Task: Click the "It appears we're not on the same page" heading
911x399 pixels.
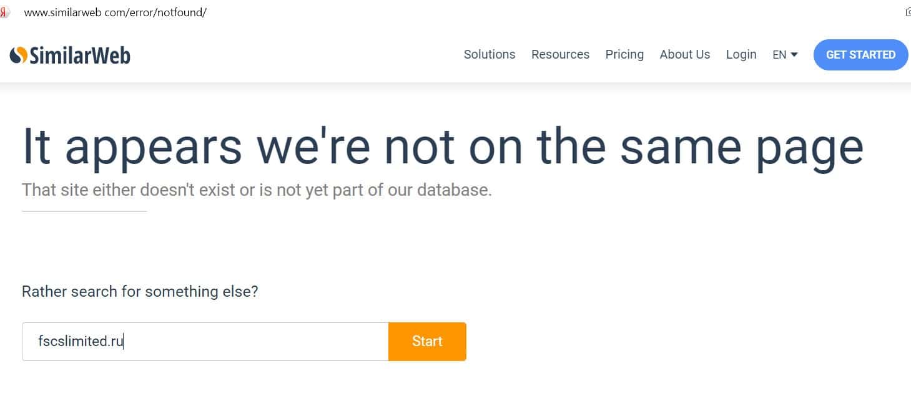Action: (x=443, y=147)
